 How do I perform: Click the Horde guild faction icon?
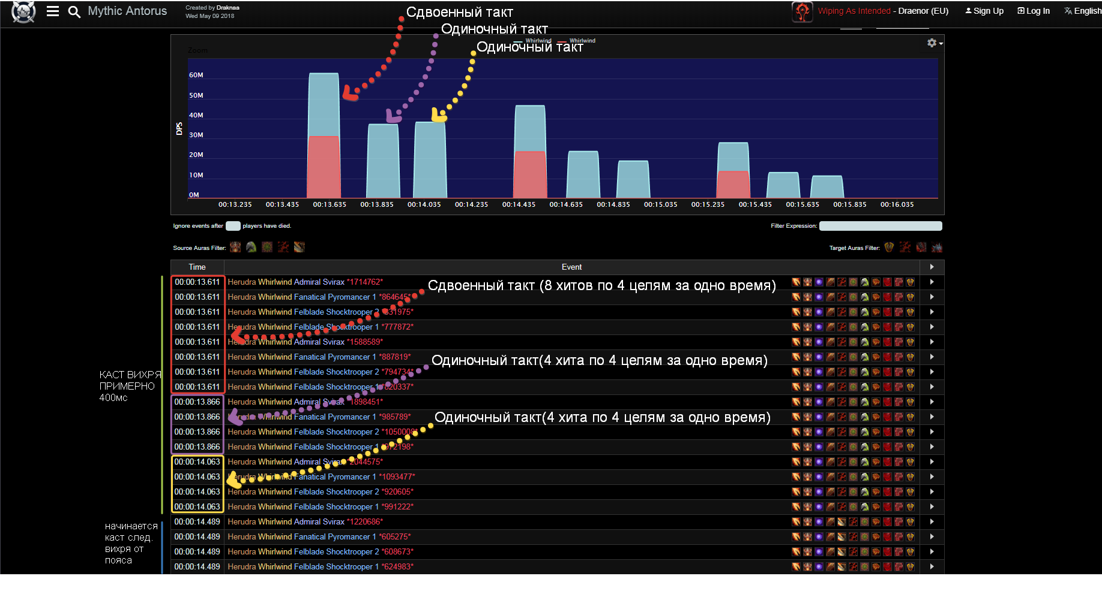coord(802,11)
